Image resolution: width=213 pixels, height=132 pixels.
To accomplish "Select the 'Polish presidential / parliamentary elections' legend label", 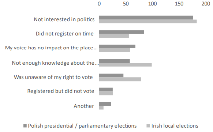I will 82,126.
